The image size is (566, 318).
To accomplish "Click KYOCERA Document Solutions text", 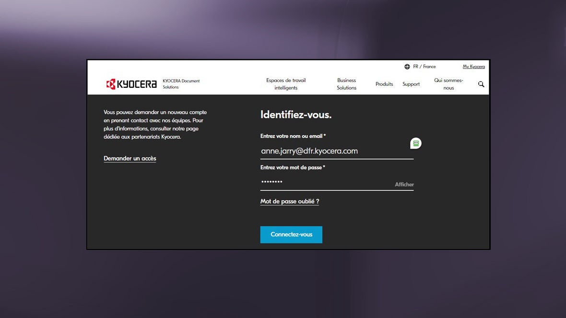I will point(181,84).
